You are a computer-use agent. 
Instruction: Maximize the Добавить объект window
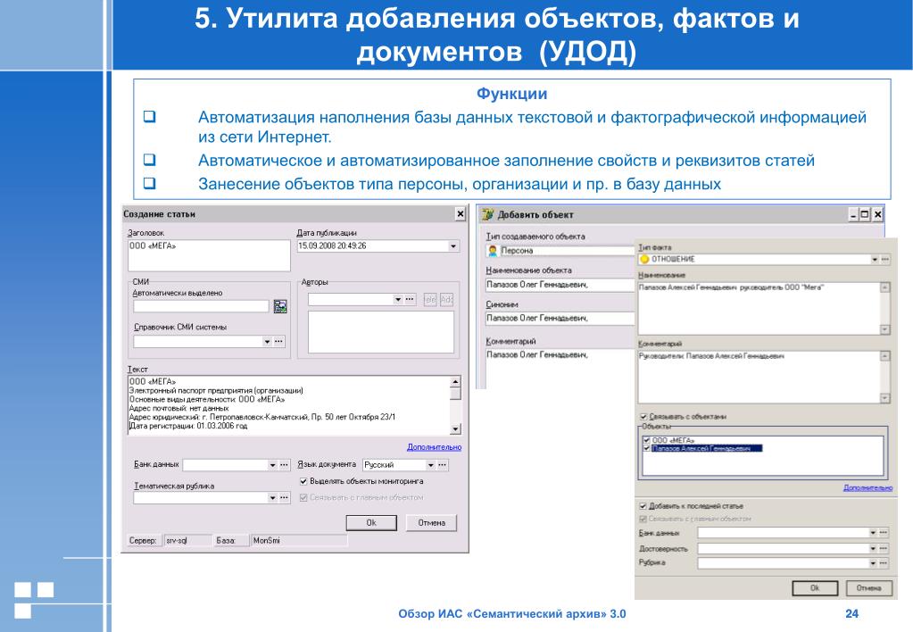865,214
